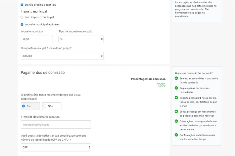
Task: Click 'Imposto municipal' section heading
Action: tap(34, 11)
